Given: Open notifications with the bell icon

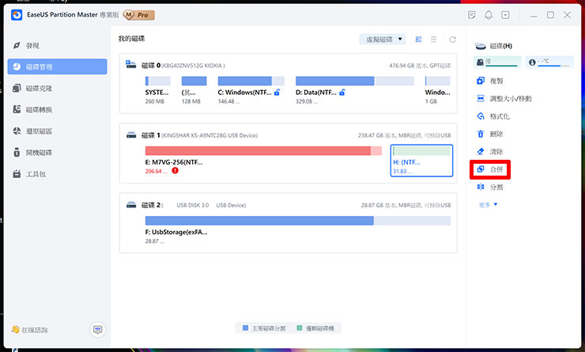Looking at the screenshot, I should coord(489,15).
